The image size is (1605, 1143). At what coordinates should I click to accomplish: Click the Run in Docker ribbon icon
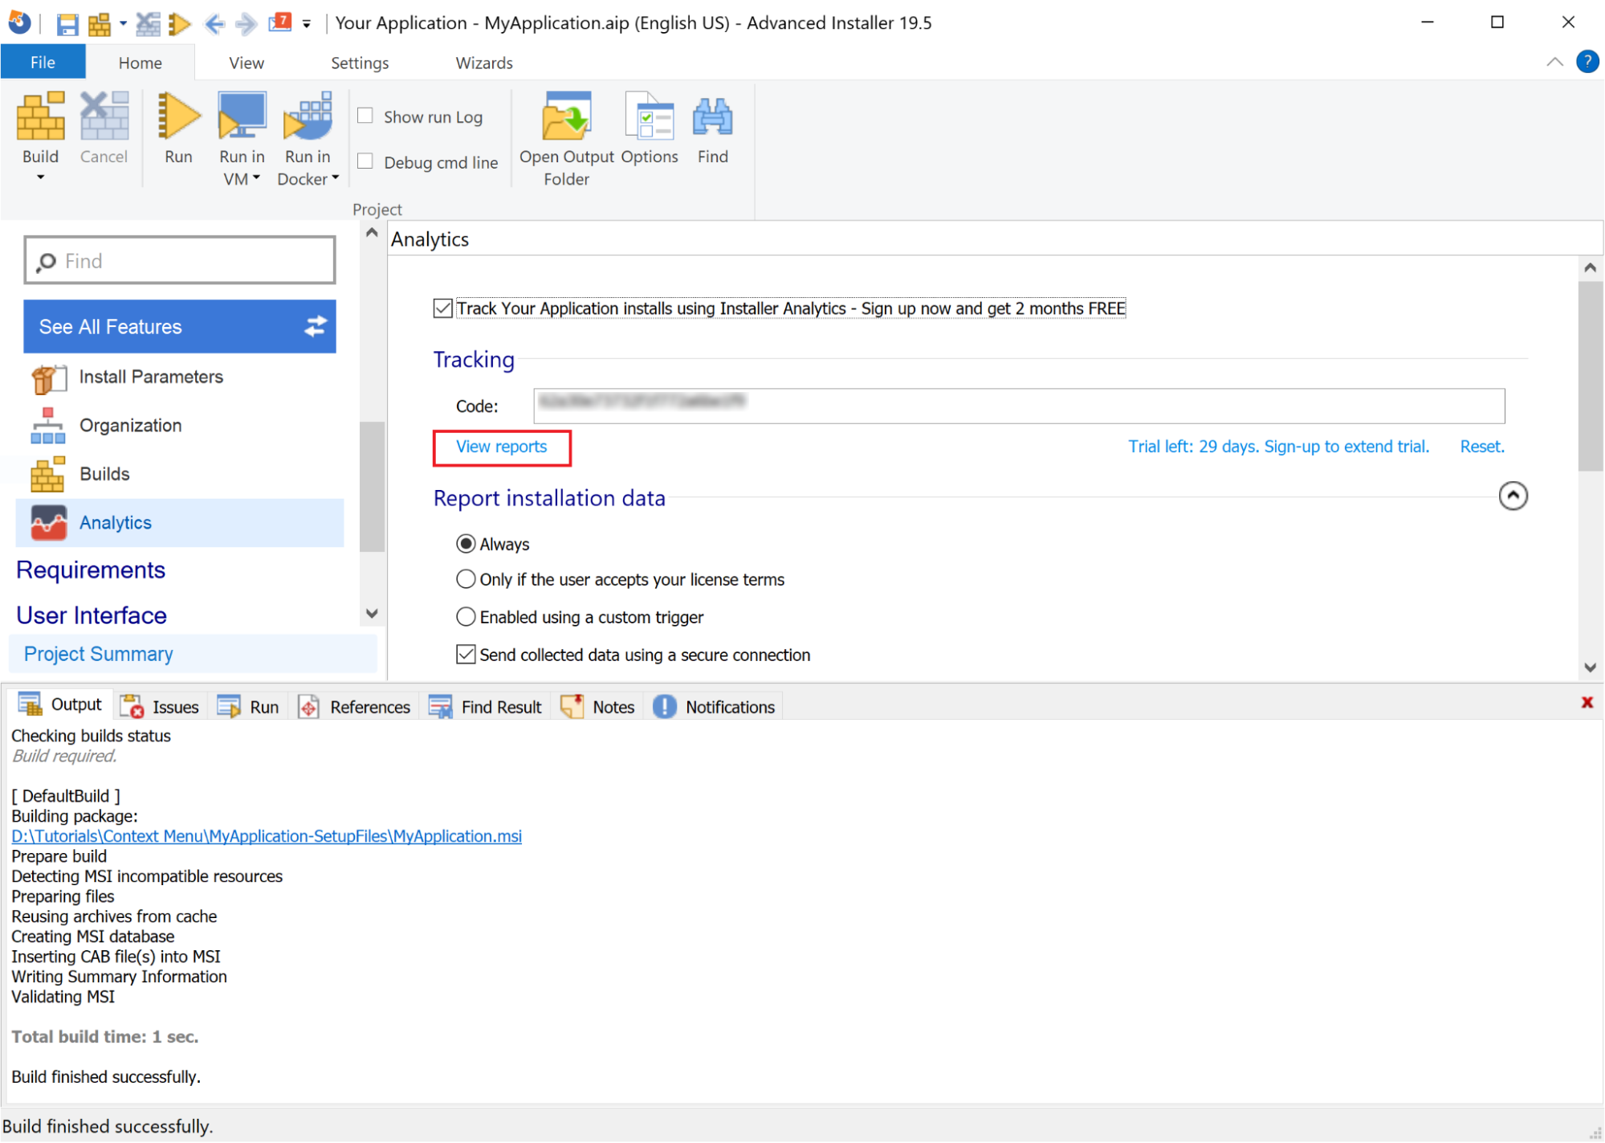(308, 116)
